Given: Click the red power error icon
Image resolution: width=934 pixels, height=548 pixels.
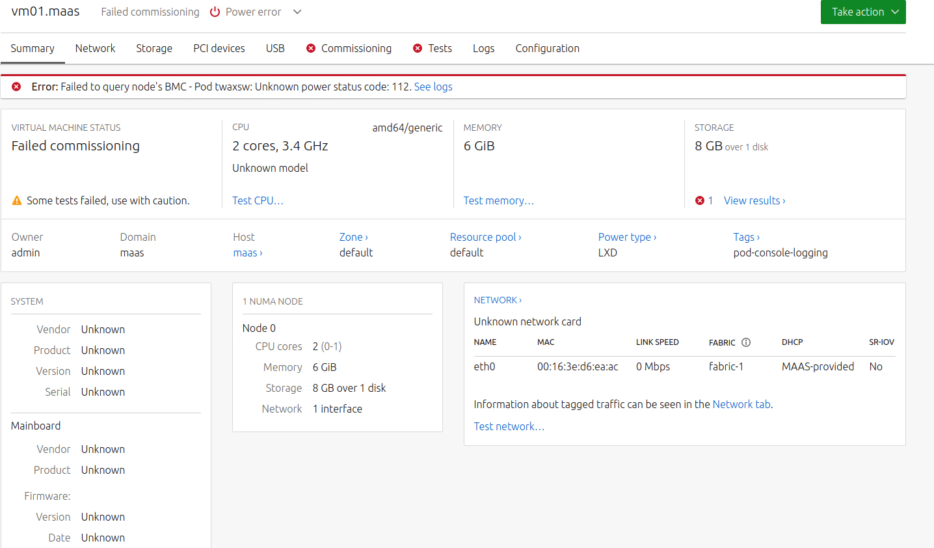Looking at the screenshot, I should pyautogui.click(x=215, y=12).
